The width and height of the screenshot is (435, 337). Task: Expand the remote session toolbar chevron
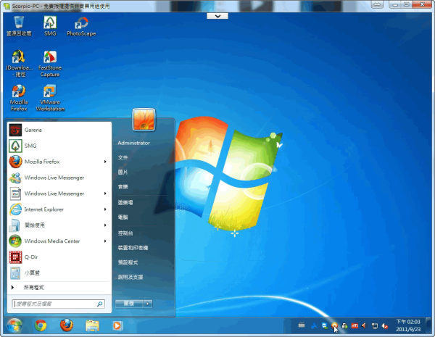point(217,15)
